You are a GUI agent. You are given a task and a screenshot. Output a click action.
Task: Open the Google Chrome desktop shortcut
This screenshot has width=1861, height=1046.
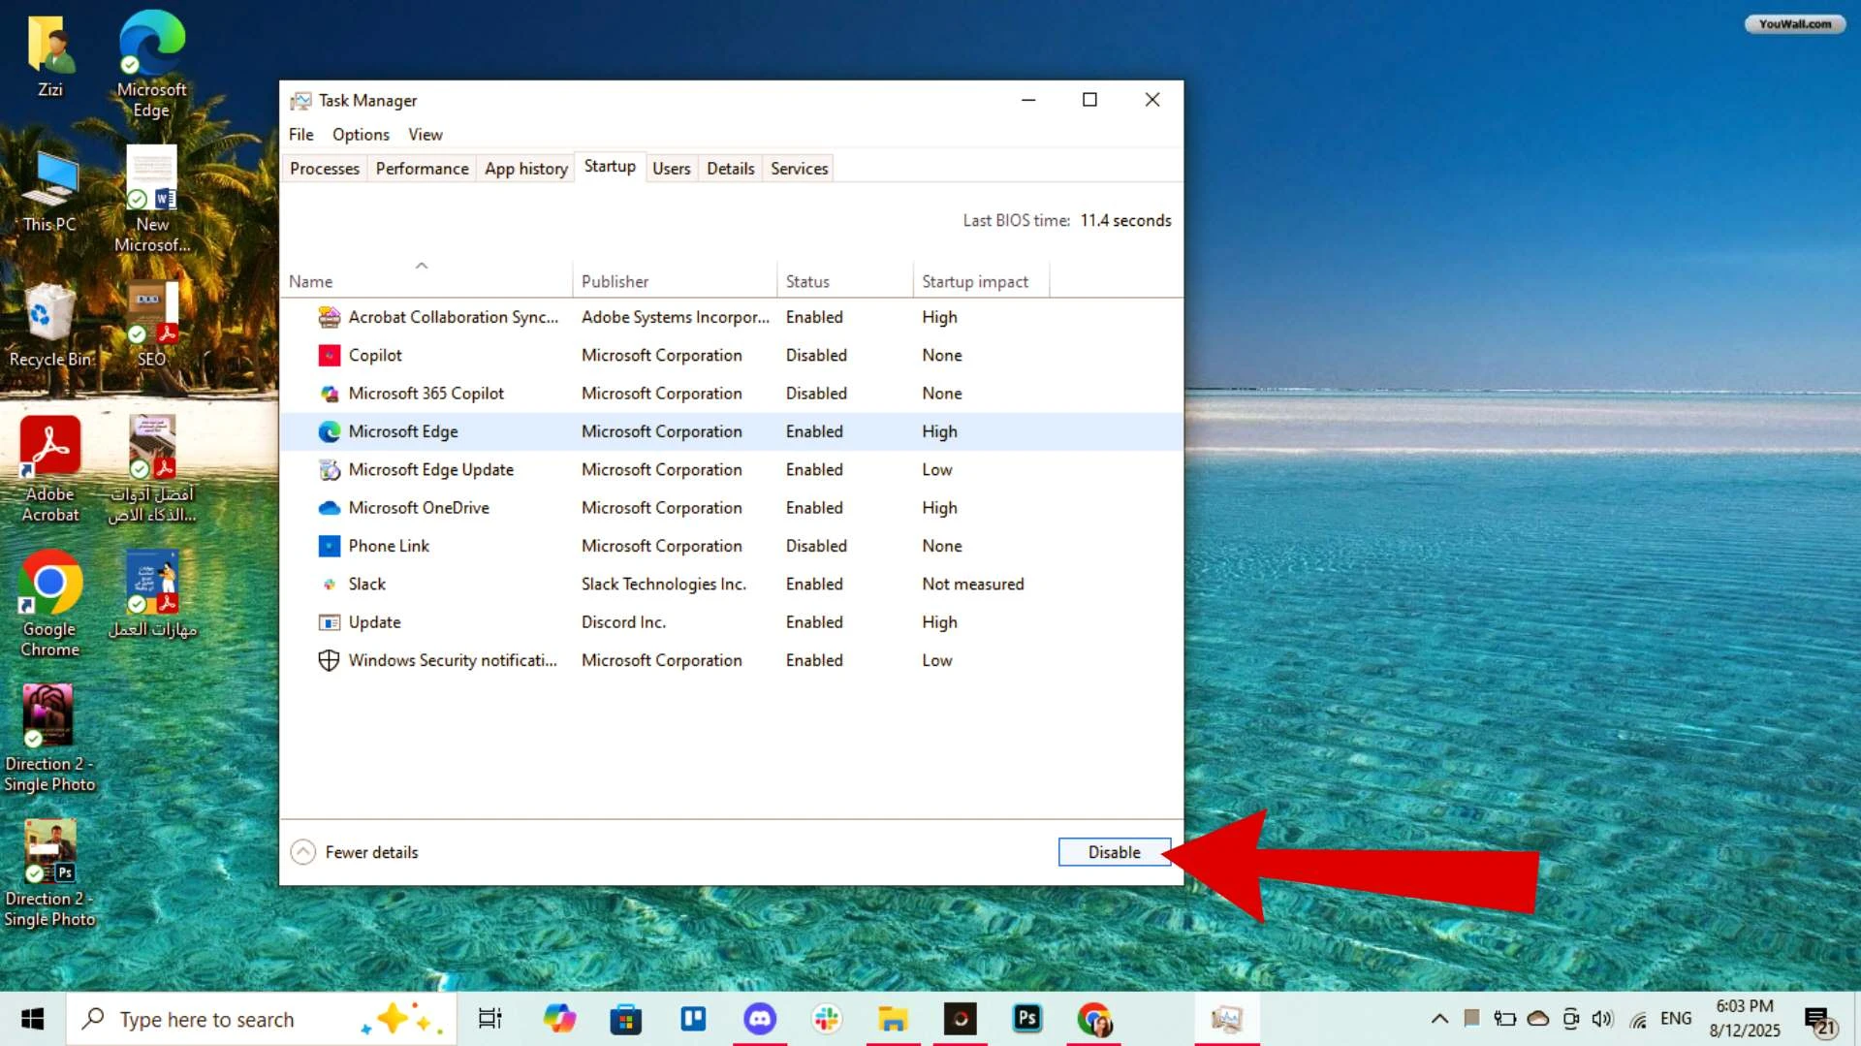coord(50,605)
